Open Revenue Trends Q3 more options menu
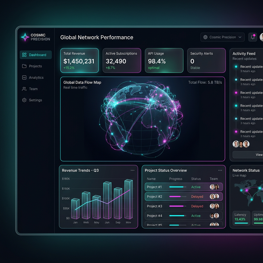 [x=132, y=170]
